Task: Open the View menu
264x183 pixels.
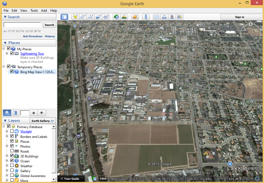Action: [x=24, y=10]
